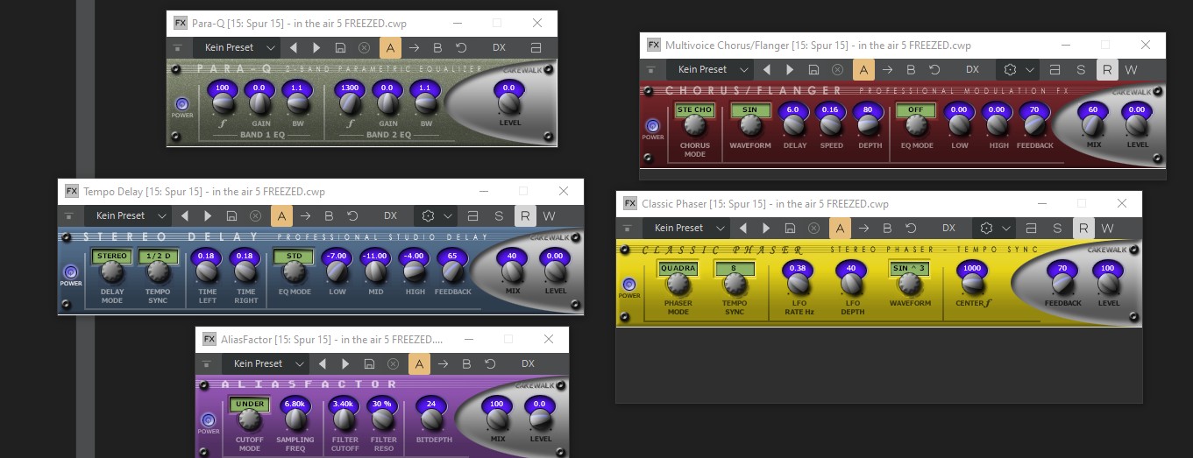The image size is (1193, 458).
Task: Click DX button in AliasFactor toolbar
Action: point(528,363)
